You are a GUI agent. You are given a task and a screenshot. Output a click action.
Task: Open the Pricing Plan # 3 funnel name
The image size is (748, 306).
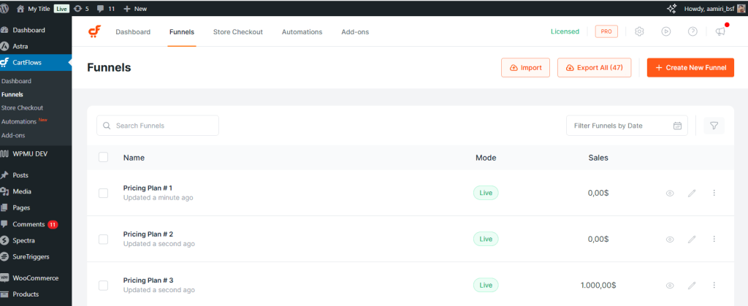click(148, 280)
